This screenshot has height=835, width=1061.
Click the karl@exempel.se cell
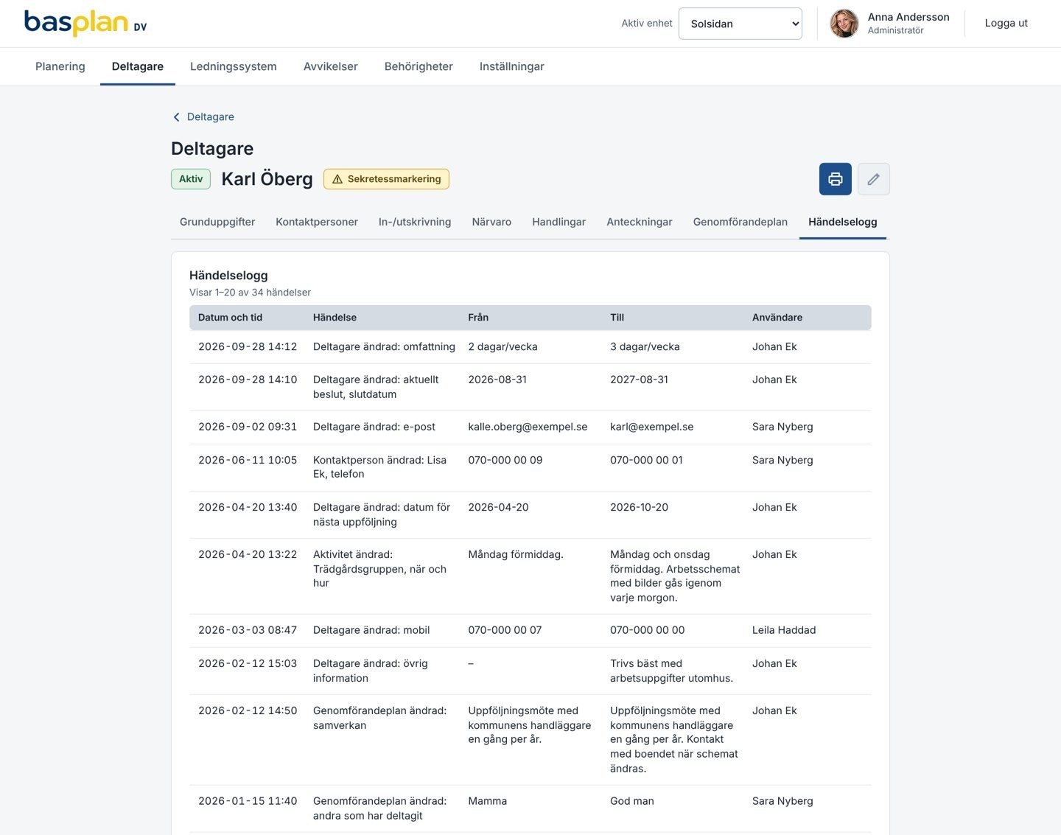tap(652, 427)
